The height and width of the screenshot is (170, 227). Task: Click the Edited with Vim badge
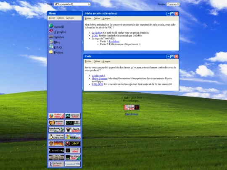[x=56, y=130]
